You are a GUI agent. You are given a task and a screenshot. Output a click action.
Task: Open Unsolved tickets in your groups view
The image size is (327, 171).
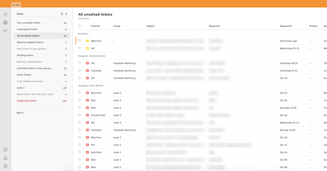tap(42, 68)
